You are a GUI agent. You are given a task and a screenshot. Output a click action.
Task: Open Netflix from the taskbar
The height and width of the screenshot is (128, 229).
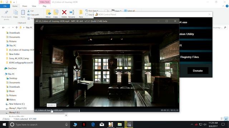[84, 124]
